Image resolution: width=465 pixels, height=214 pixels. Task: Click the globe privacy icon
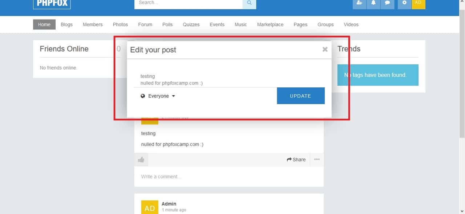[143, 96]
